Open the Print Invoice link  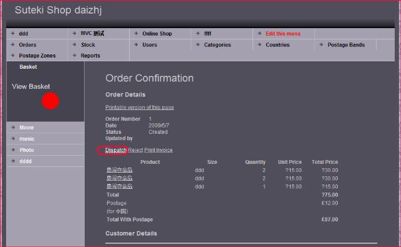click(x=159, y=150)
